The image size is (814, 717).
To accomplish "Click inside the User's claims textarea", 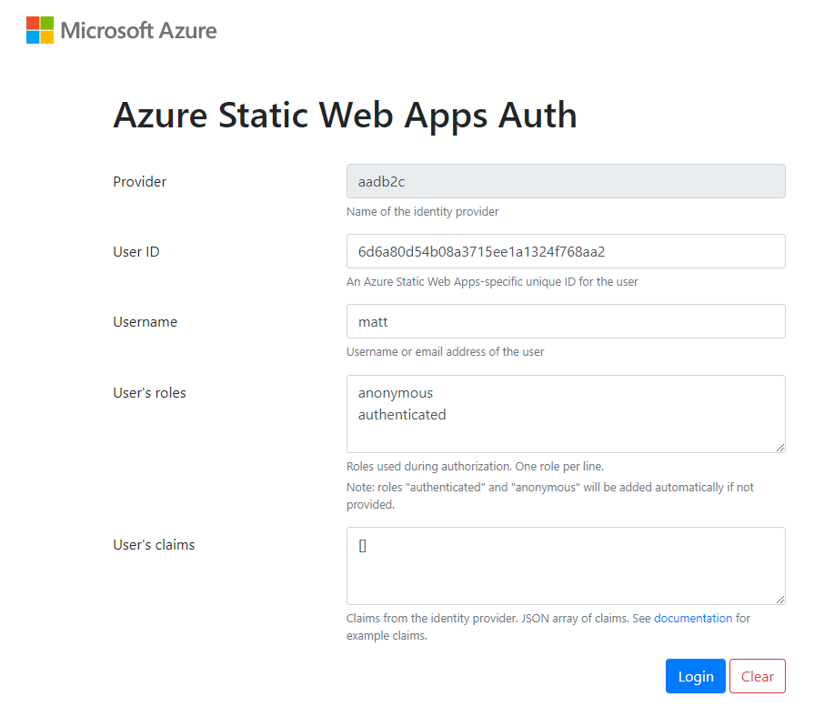I will (566, 566).
